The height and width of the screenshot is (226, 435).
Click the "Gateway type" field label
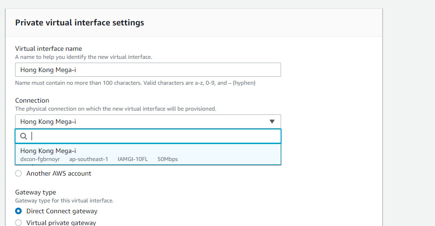click(35, 192)
